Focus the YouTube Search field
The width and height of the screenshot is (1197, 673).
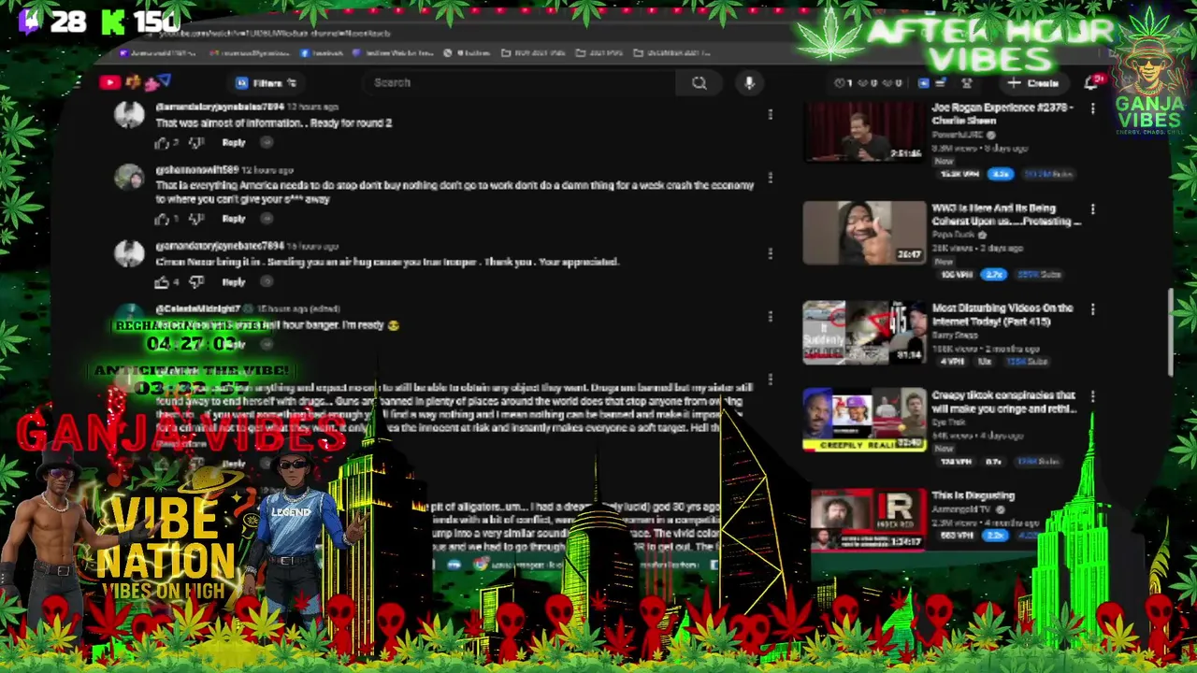(x=519, y=83)
